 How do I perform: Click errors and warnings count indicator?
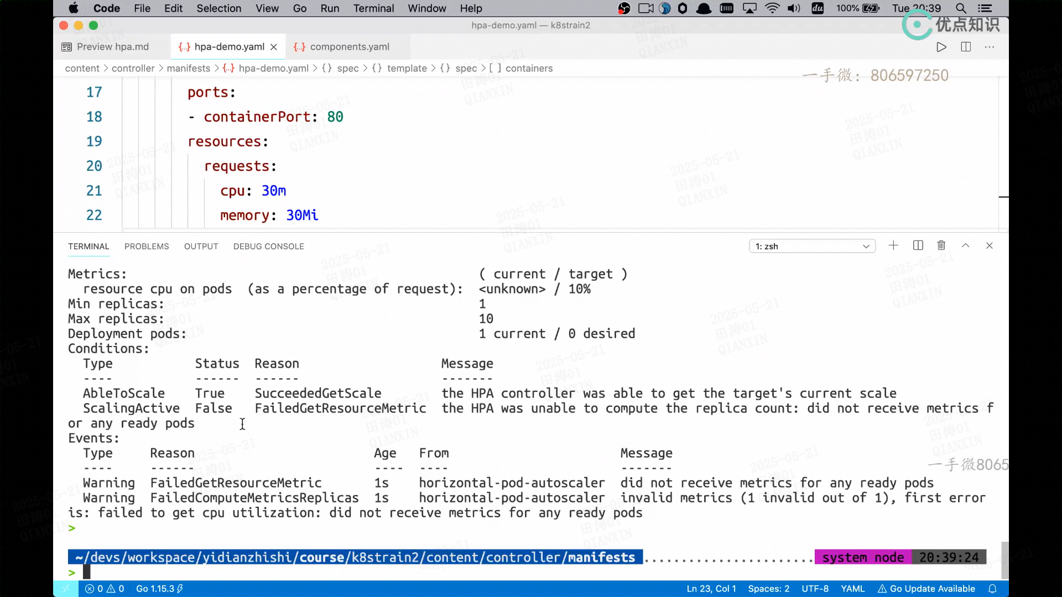tap(105, 589)
